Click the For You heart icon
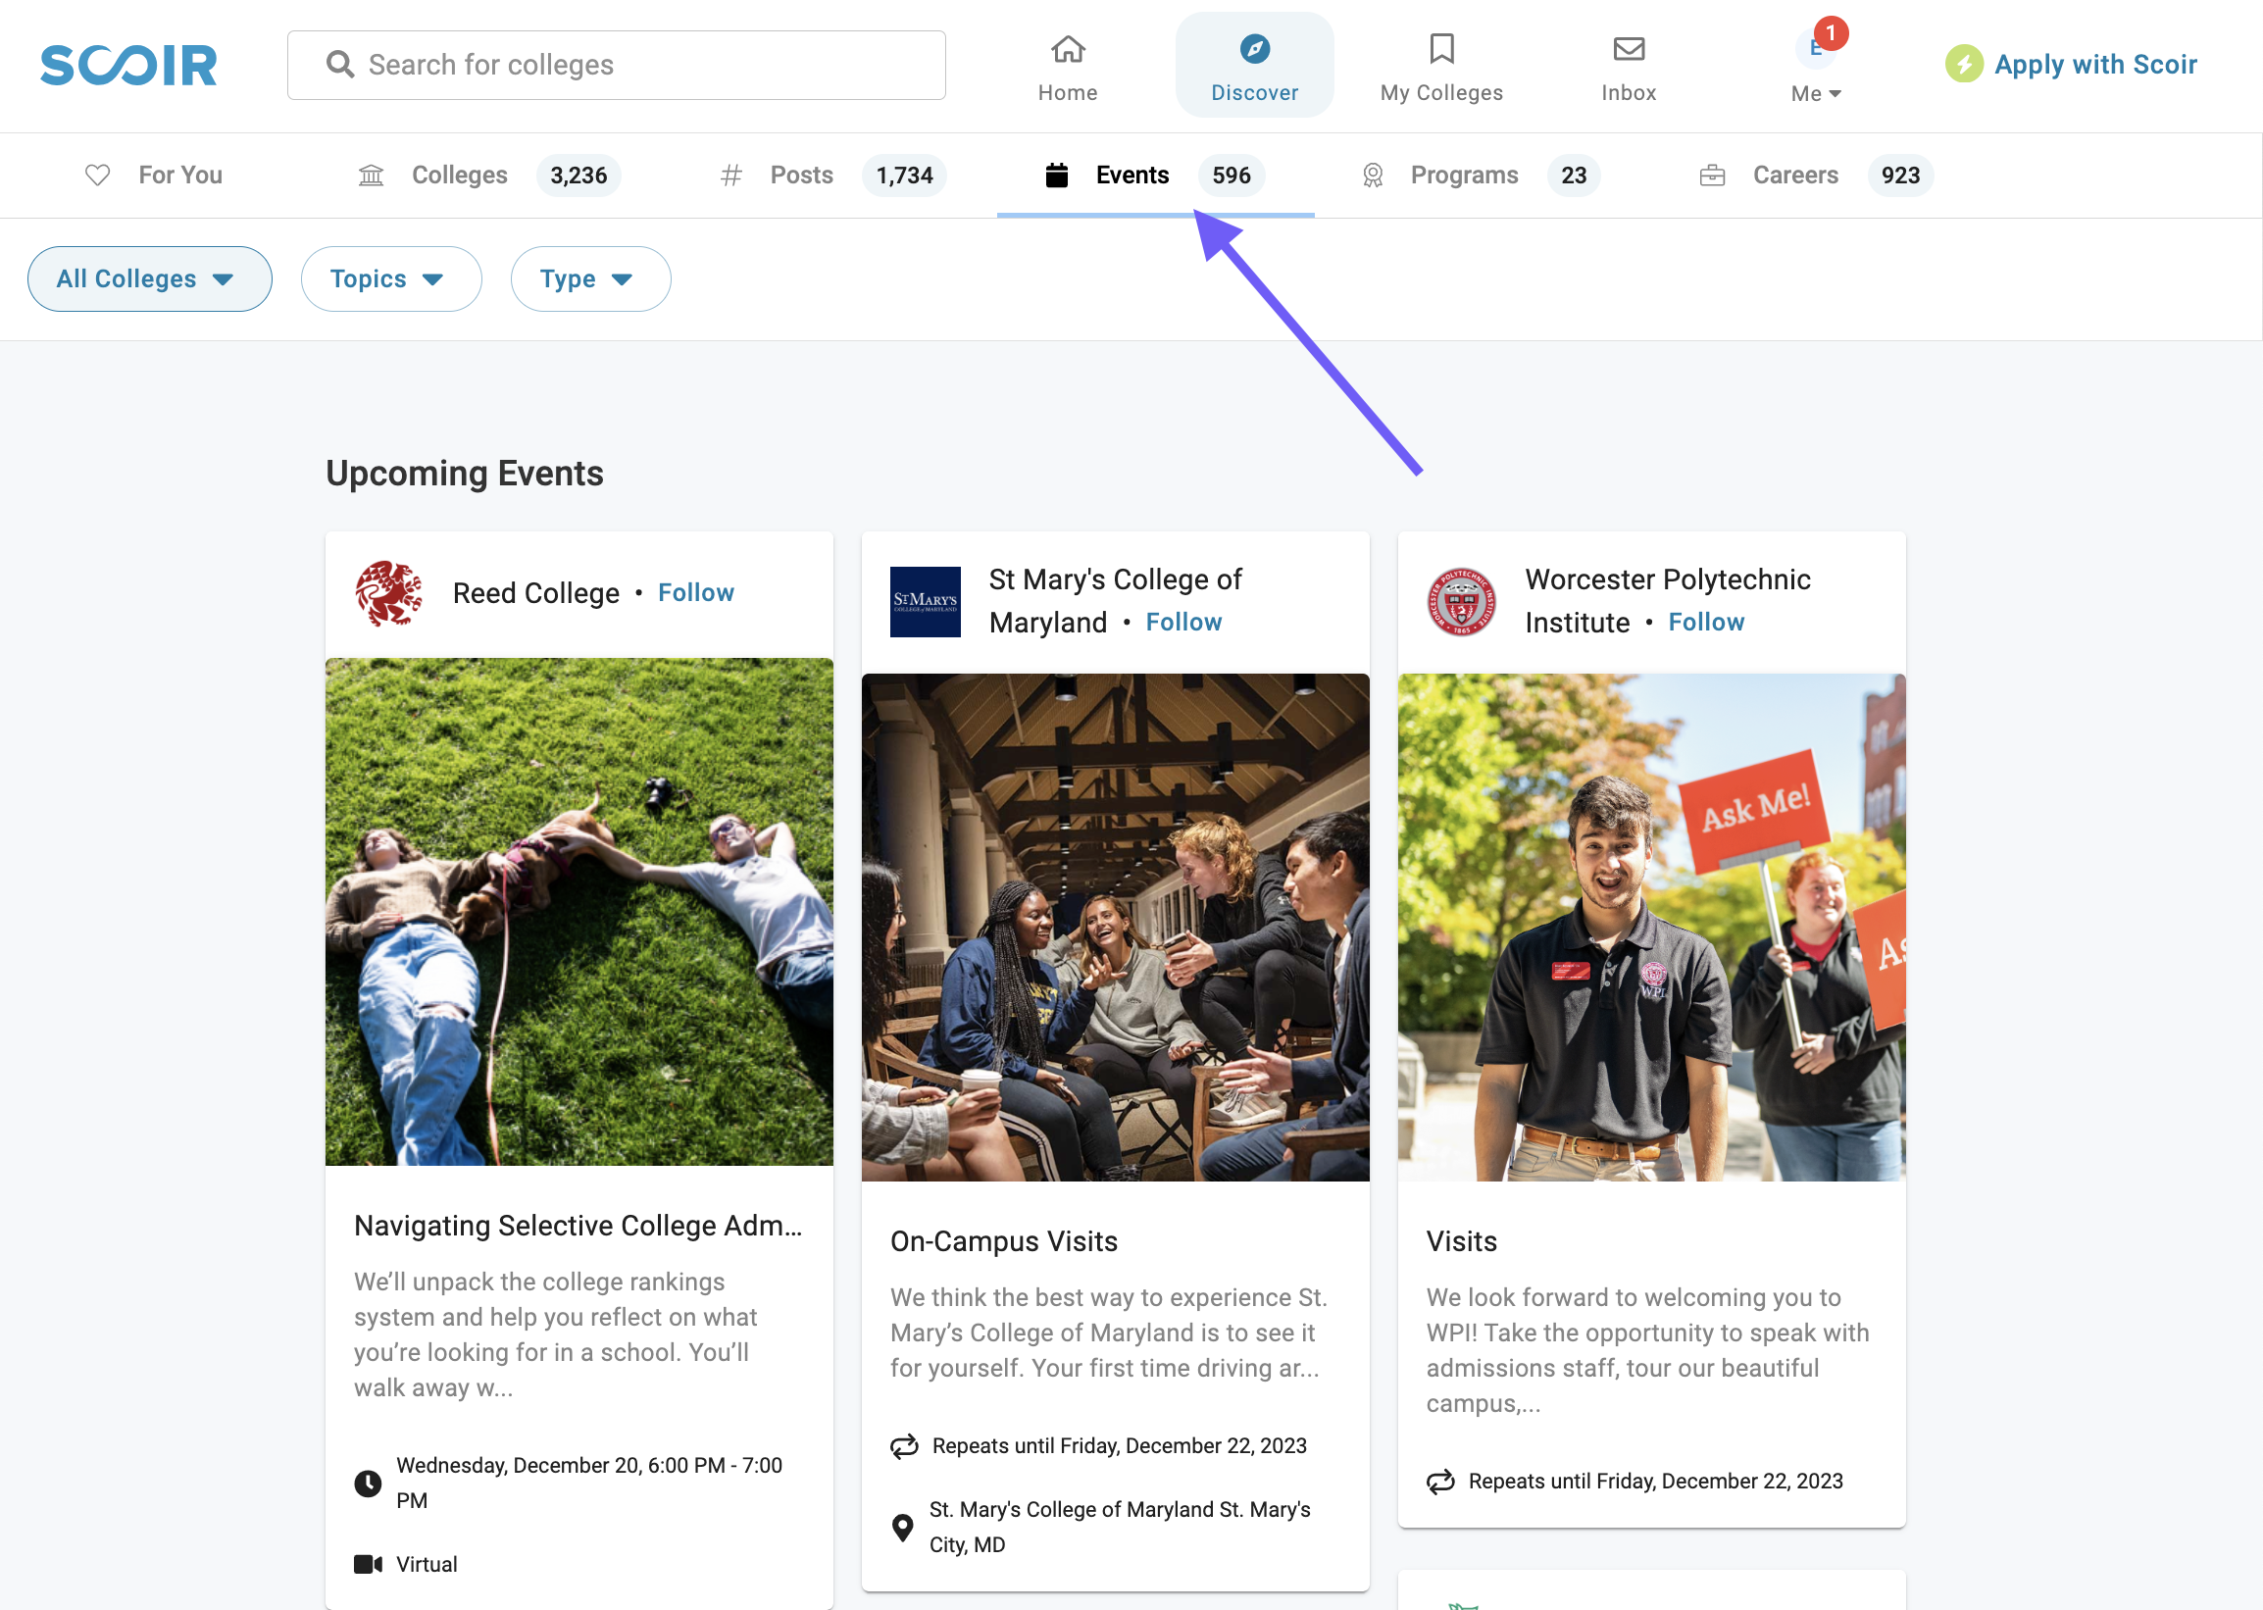Image resolution: width=2263 pixels, height=1610 pixels. (x=97, y=176)
